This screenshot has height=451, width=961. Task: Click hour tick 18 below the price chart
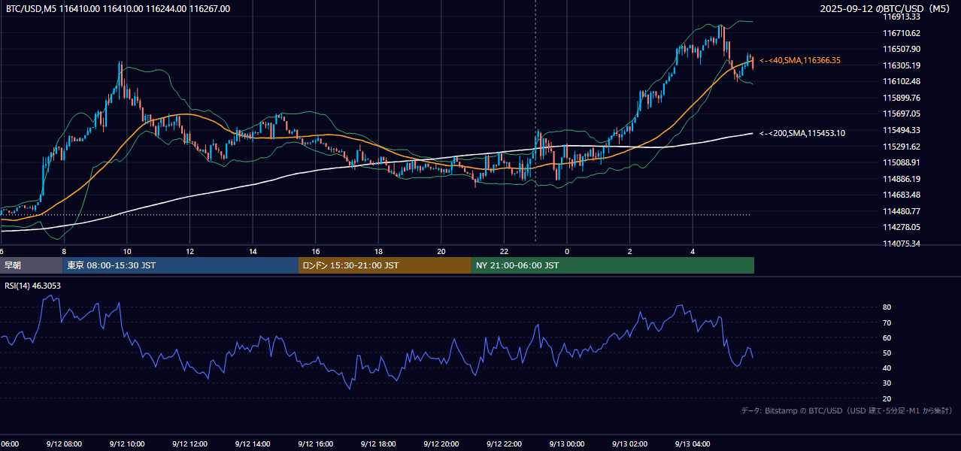point(378,251)
